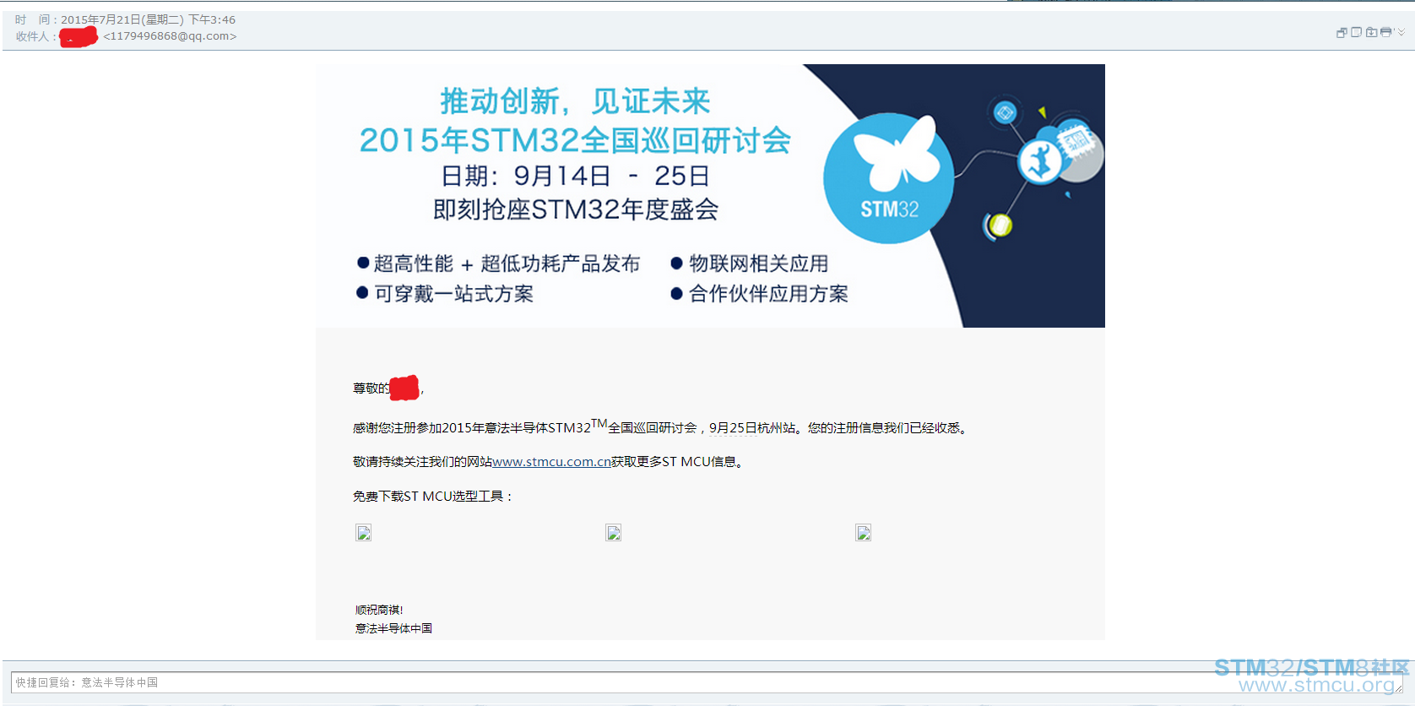Click the line 免费下载ST MCU选型工具
The image size is (1415, 706).
tap(432, 497)
